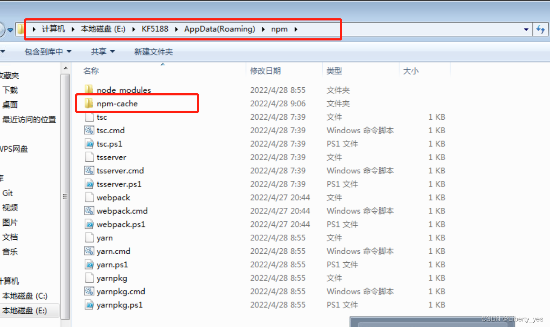Image resolution: width=550 pixels, height=327 pixels.
Task: Click the tsc.cmd script icon
Action: 89,130
